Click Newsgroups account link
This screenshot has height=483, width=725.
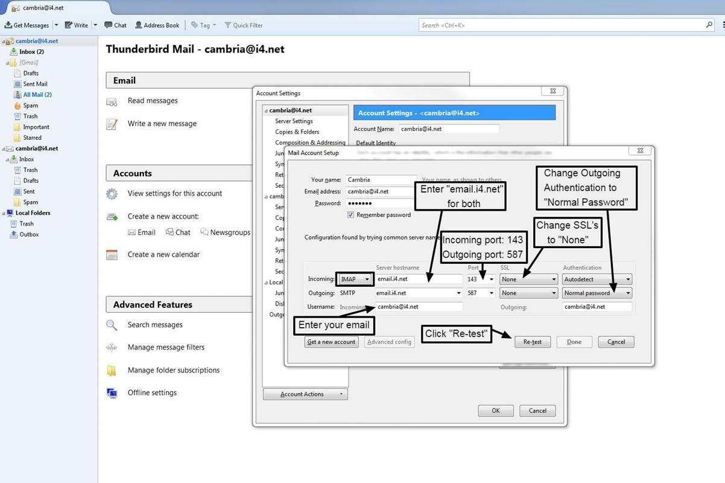[x=225, y=232]
